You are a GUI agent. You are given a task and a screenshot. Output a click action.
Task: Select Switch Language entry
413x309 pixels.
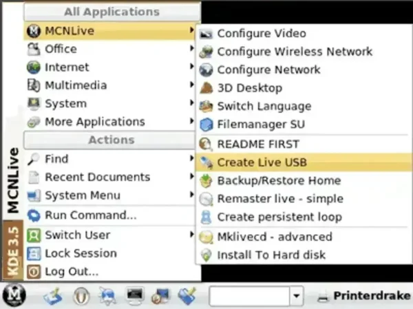coord(304,106)
